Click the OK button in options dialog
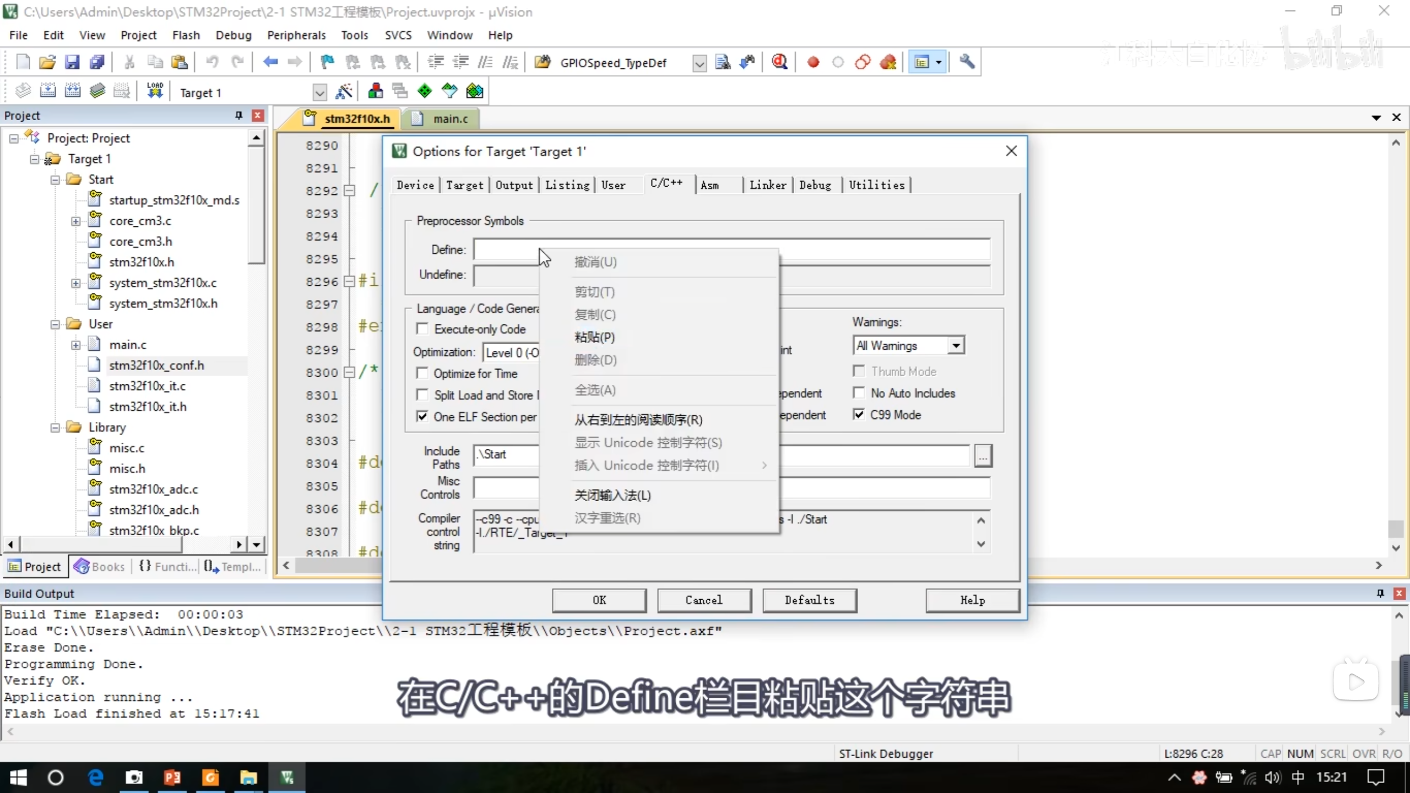Screen dimensions: 1410x793 click(x=599, y=600)
